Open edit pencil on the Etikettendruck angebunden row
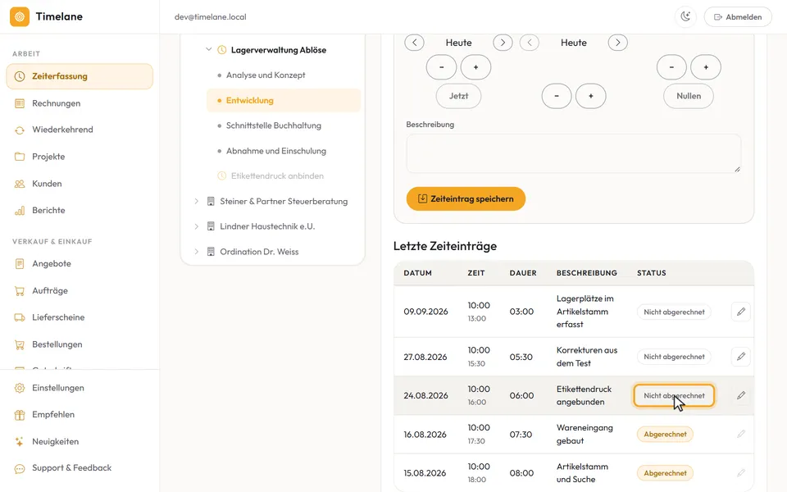This screenshot has height=492, width=787. coord(741,395)
